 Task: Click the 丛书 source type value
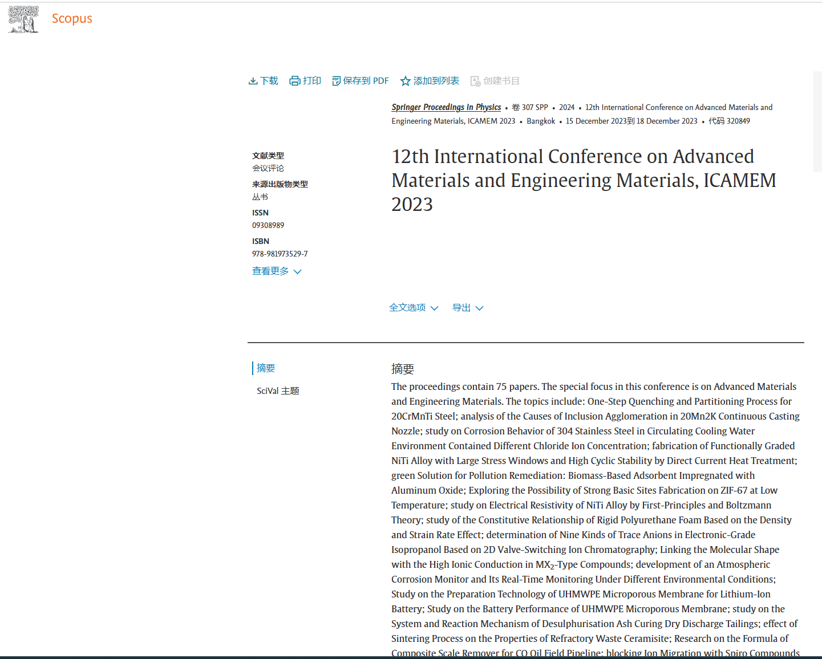[260, 197]
